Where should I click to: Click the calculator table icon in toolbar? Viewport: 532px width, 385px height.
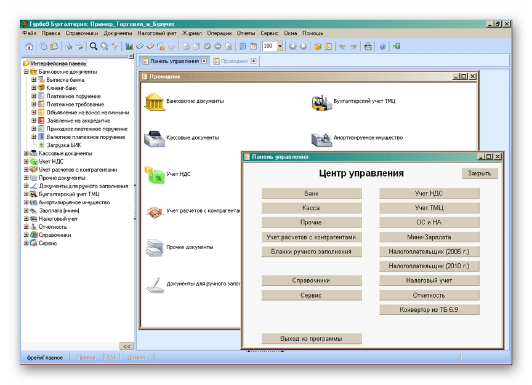click(243, 46)
